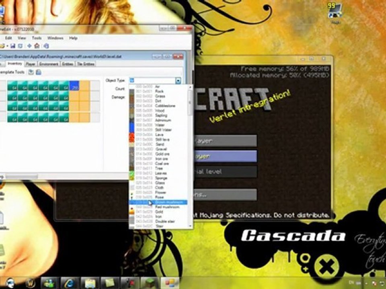Select Red mushroom in the object list
This screenshot has height=289, width=386.
tap(158, 207)
